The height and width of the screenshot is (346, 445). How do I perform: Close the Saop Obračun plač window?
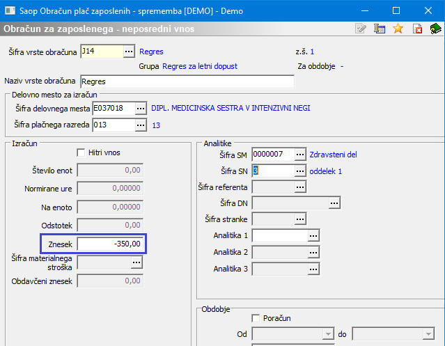click(x=428, y=10)
